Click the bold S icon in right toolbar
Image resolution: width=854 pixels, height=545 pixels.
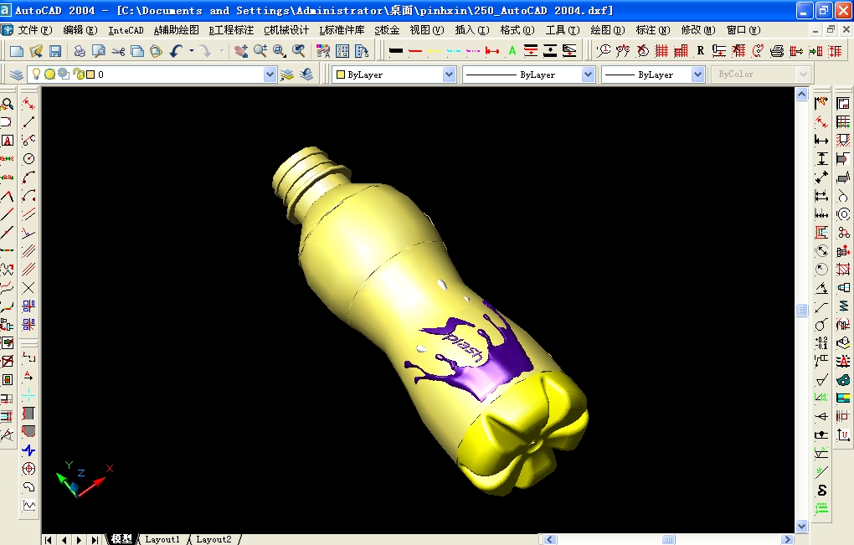[x=822, y=490]
